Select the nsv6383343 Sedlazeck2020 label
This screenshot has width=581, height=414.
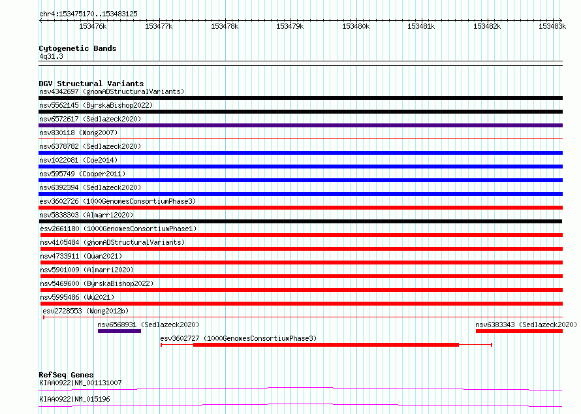point(526,325)
